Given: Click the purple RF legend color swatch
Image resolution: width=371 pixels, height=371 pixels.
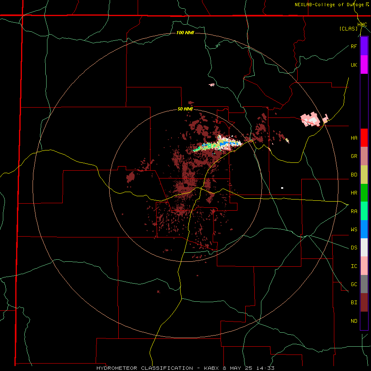Looking at the screenshot, I should [364, 46].
